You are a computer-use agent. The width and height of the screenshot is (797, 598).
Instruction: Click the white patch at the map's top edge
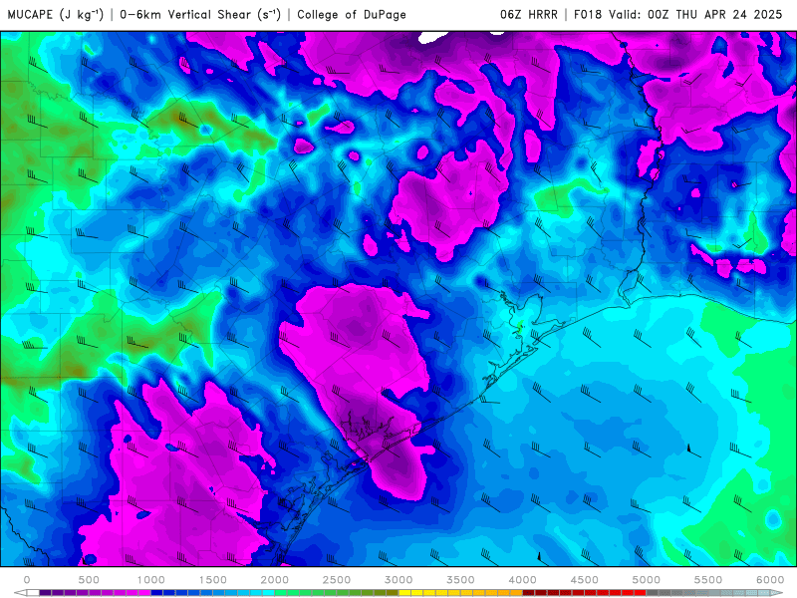click(x=432, y=37)
